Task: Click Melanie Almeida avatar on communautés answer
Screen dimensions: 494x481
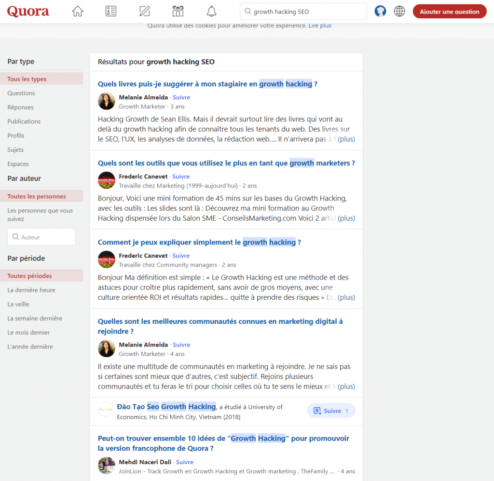Action: tap(107, 348)
